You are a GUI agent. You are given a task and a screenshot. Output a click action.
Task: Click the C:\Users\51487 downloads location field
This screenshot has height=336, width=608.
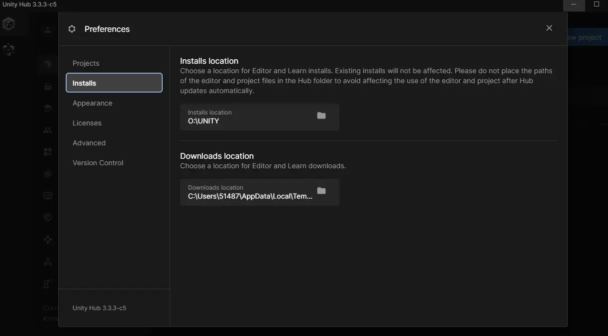[x=260, y=192]
